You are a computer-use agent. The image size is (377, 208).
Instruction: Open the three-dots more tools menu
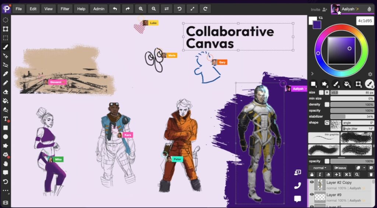click(x=5, y=191)
